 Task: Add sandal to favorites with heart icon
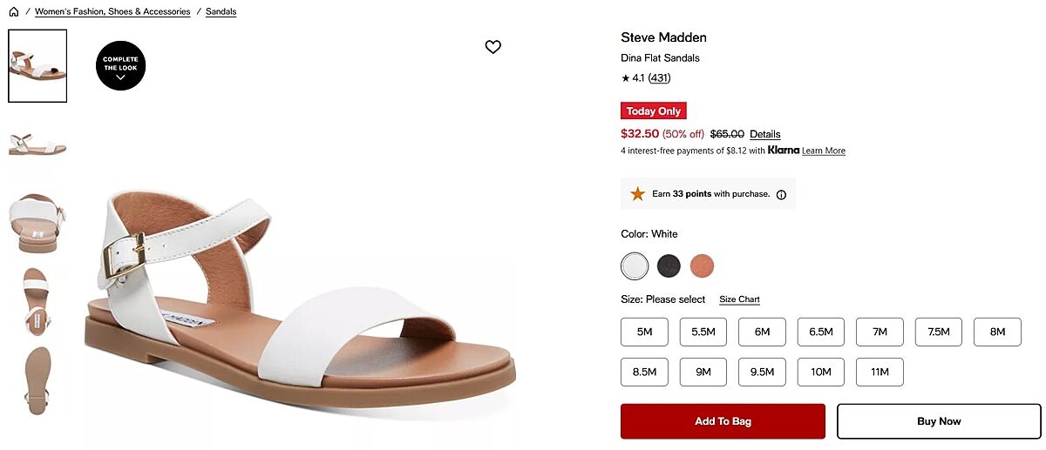coord(493,47)
